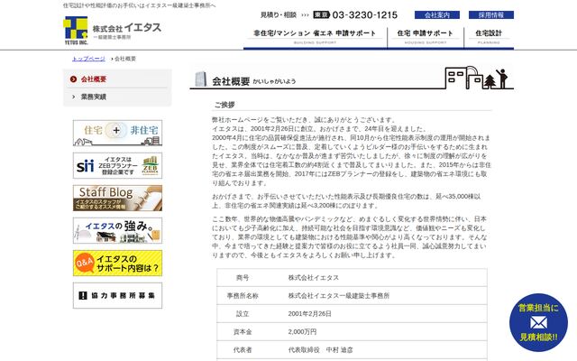Open the Staff Blog banner
This screenshot has height=361, width=577.
[117, 199]
